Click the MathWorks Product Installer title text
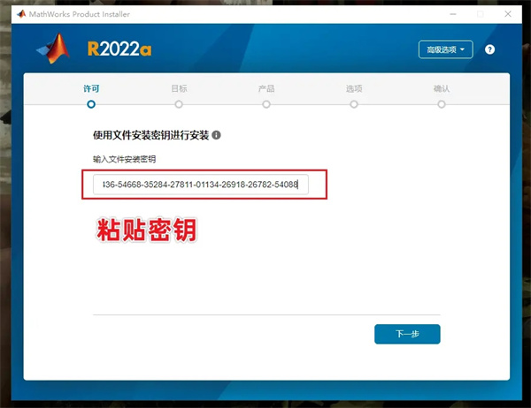The image size is (531, 408). click(80, 14)
